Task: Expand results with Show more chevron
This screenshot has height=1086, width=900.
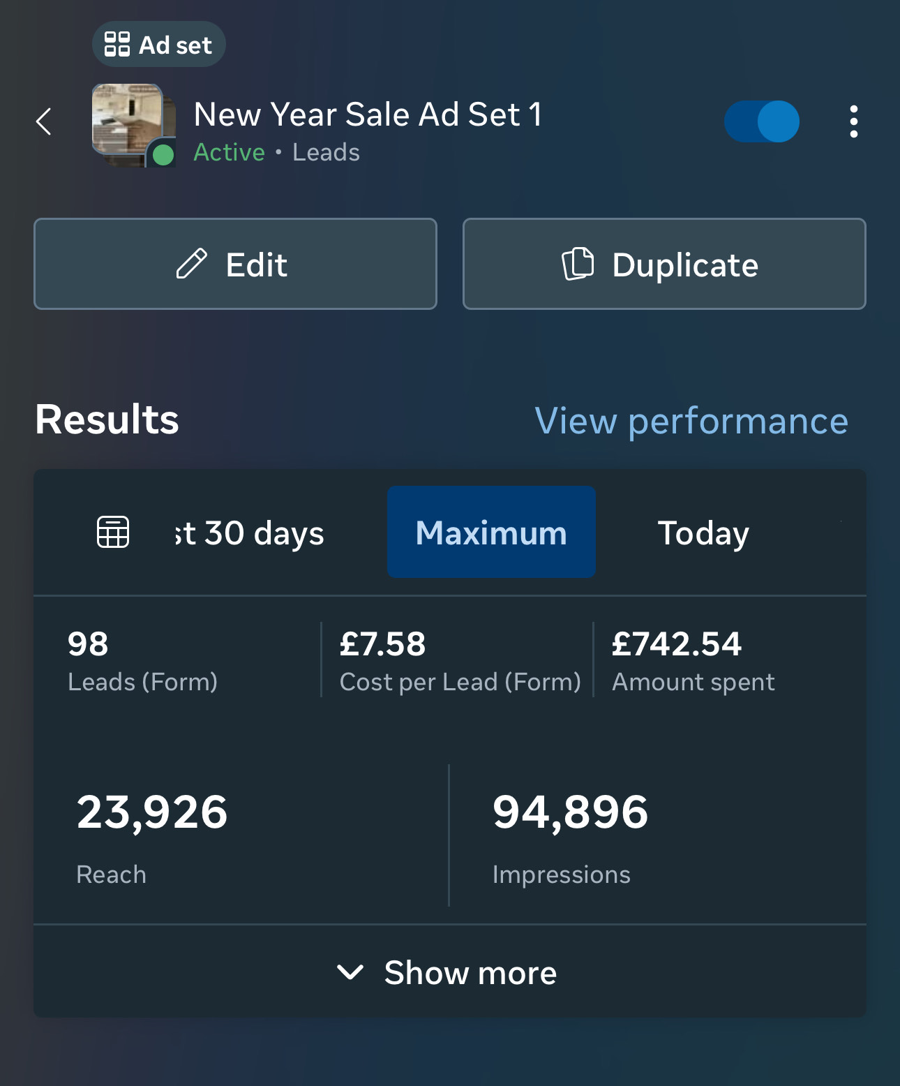Action: (350, 972)
